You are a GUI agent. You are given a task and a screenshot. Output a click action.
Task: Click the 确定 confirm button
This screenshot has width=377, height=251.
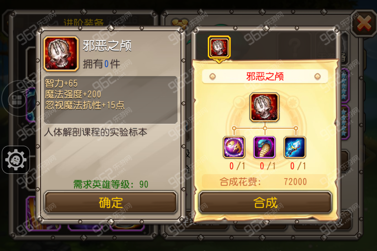[111, 202]
